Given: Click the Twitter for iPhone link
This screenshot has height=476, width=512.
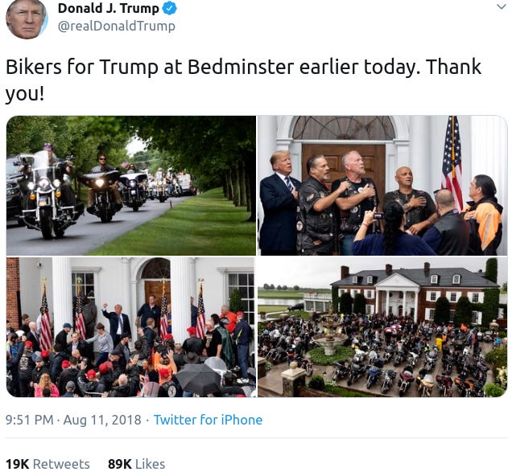Looking at the screenshot, I should (x=208, y=420).
